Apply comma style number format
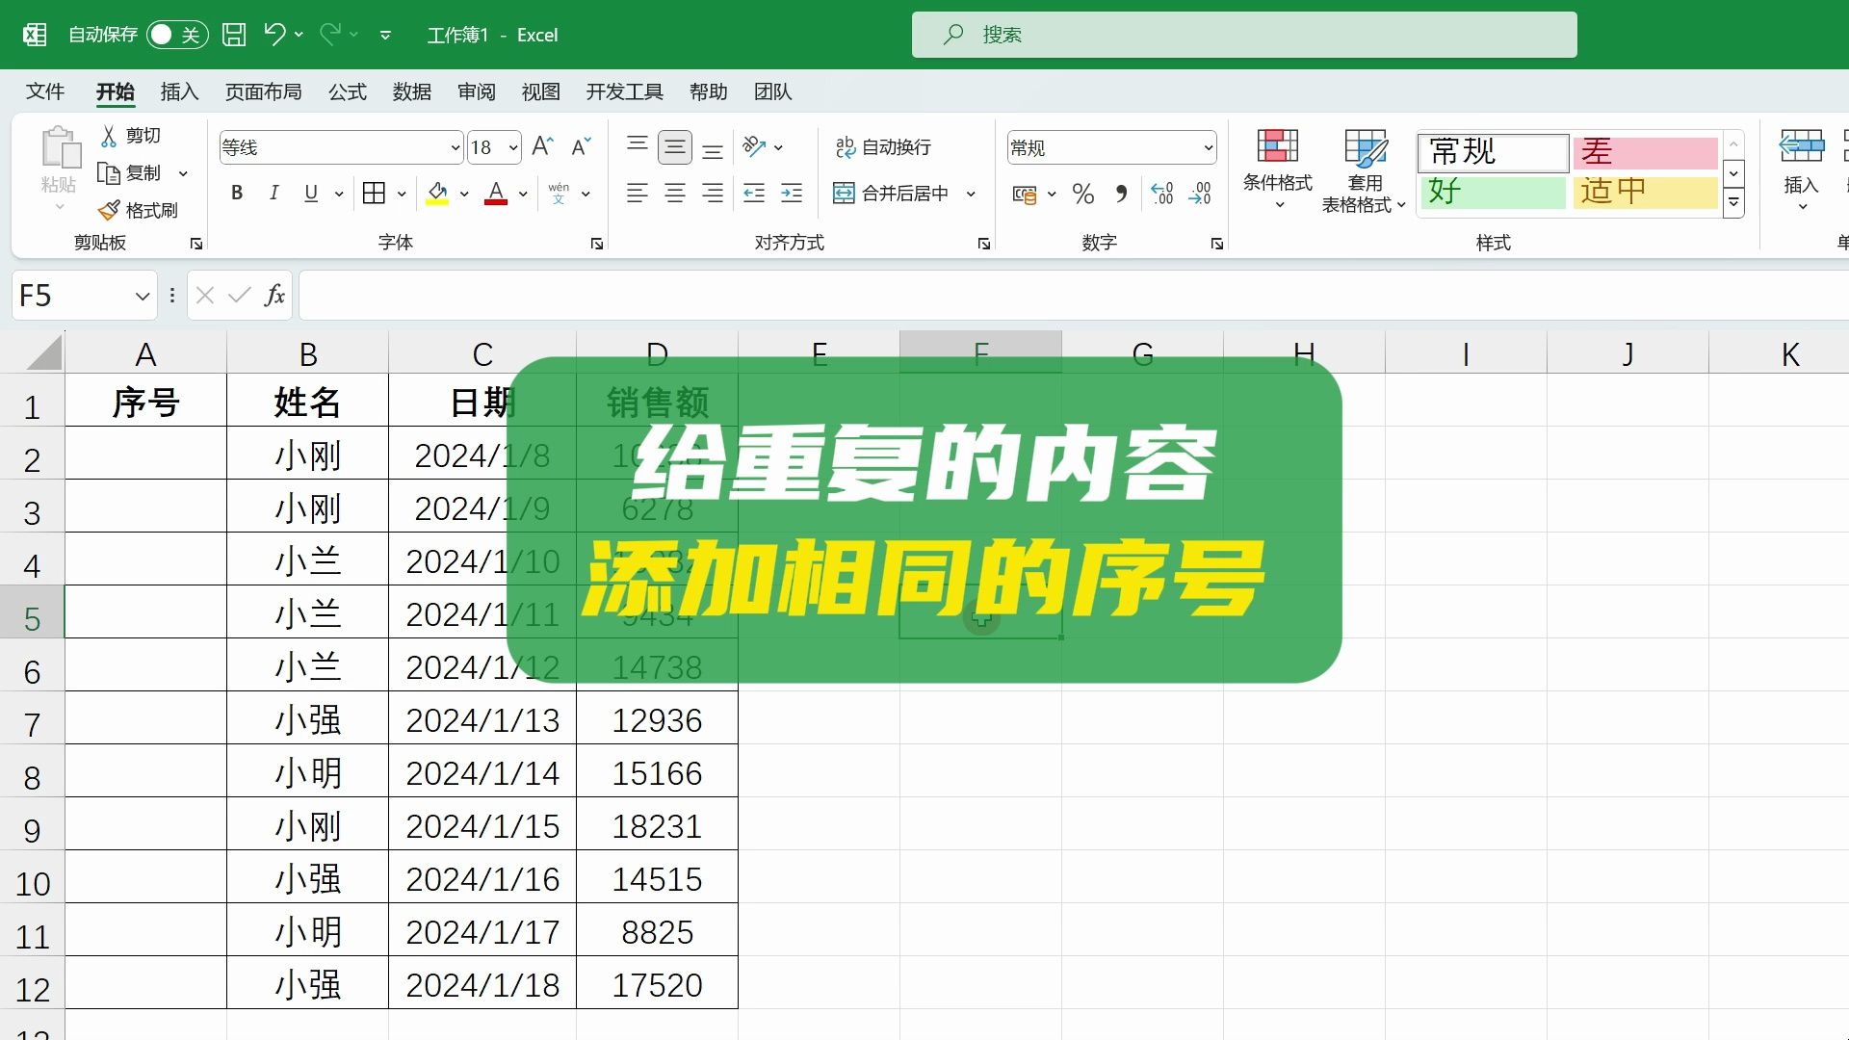 (1121, 194)
